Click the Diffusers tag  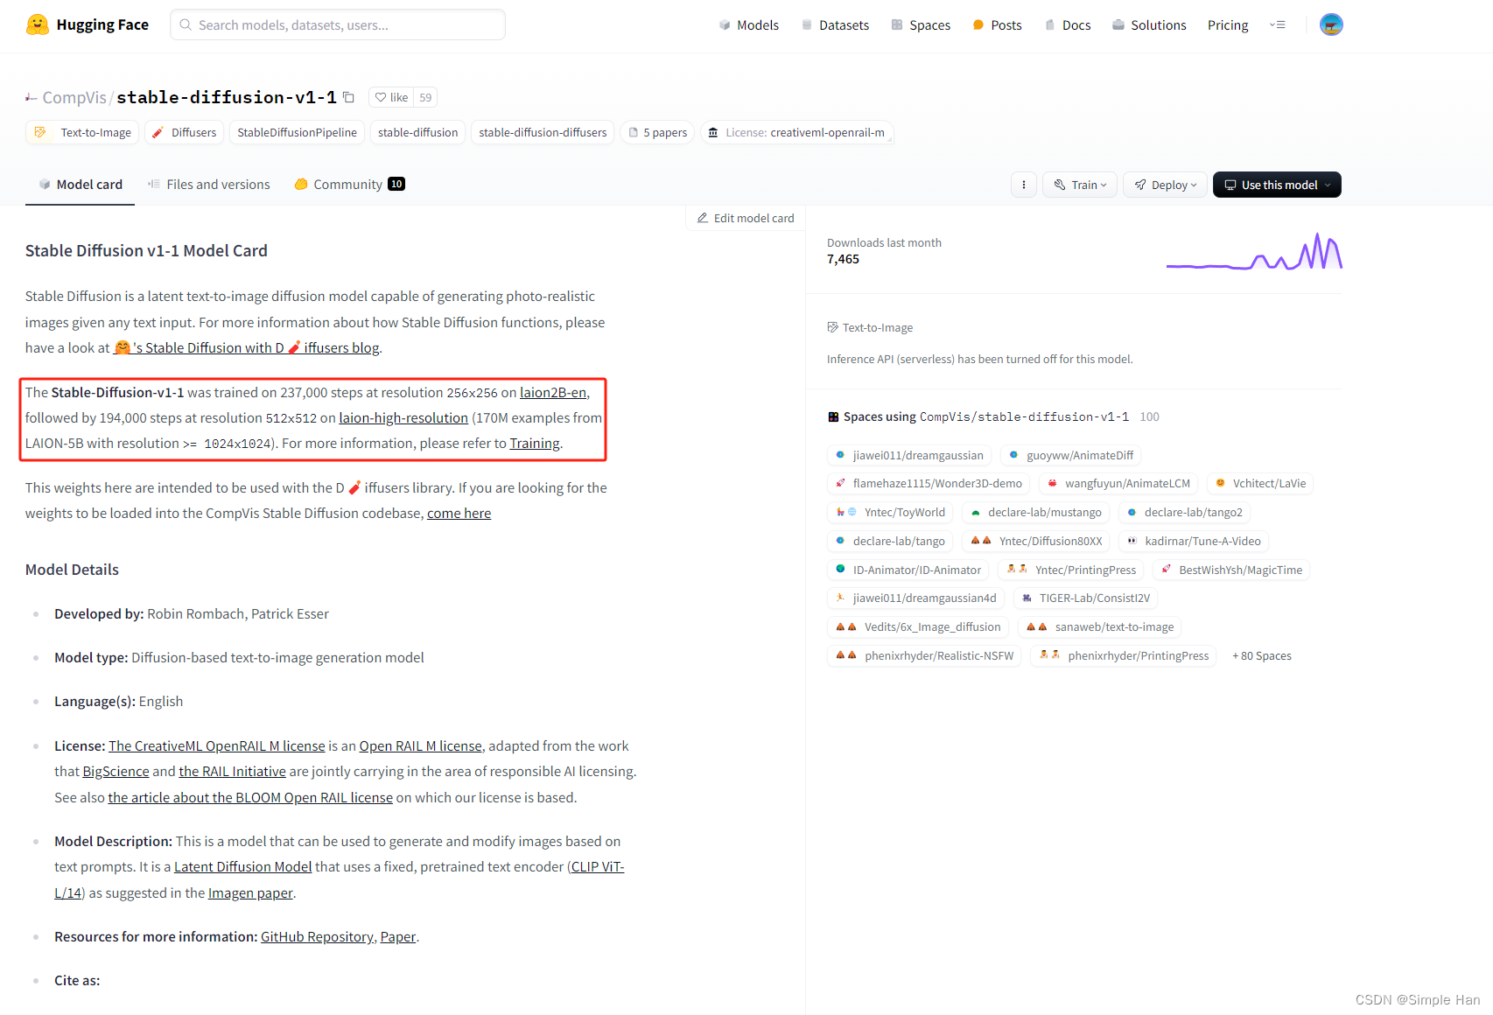tap(184, 132)
